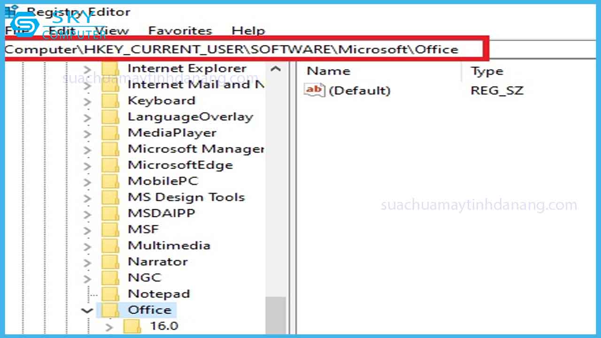Viewport: 601px width, 338px height.
Task: Expand the MSF key
Action: pos(87,230)
